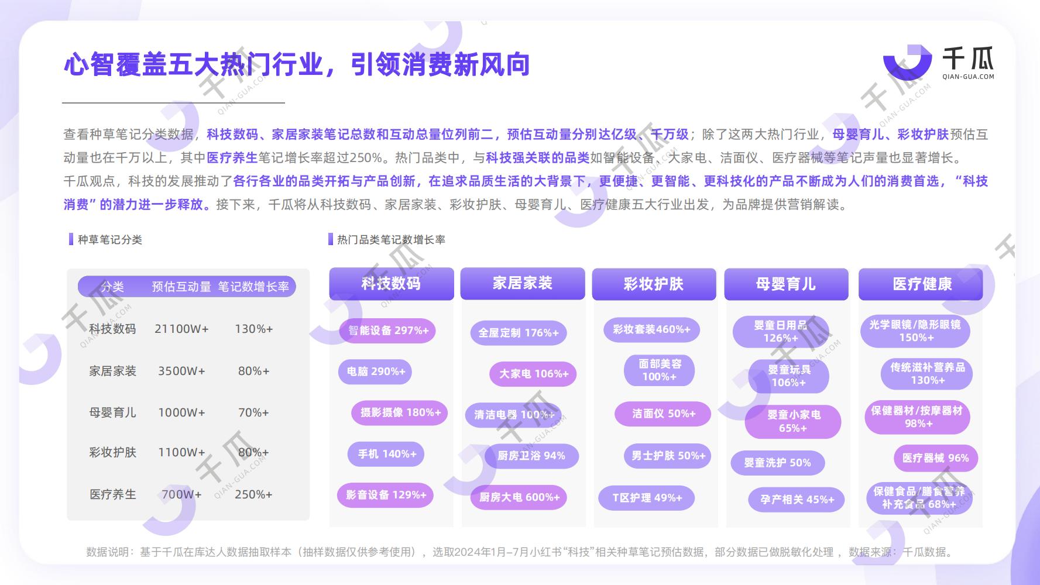This screenshot has width=1040, height=585.
Task: Click the 科技数码 table row label
Action: pyautogui.click(x=112, y=329)
